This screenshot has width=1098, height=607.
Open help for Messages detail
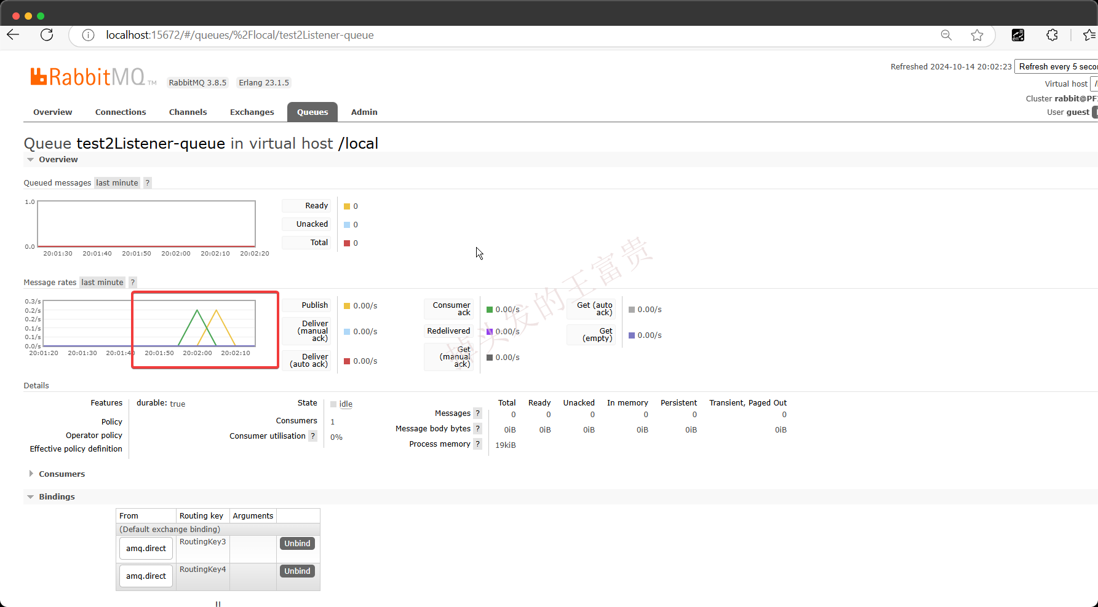[x=478, y=413]
